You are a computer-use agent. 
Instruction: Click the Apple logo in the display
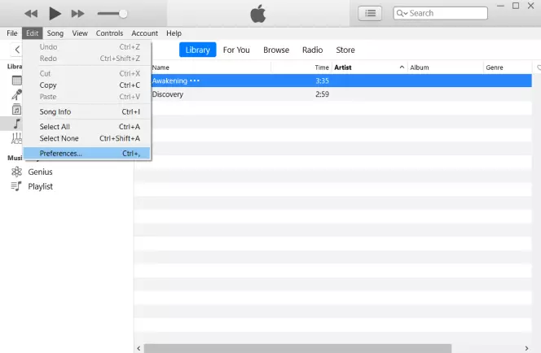coord(258,14)
